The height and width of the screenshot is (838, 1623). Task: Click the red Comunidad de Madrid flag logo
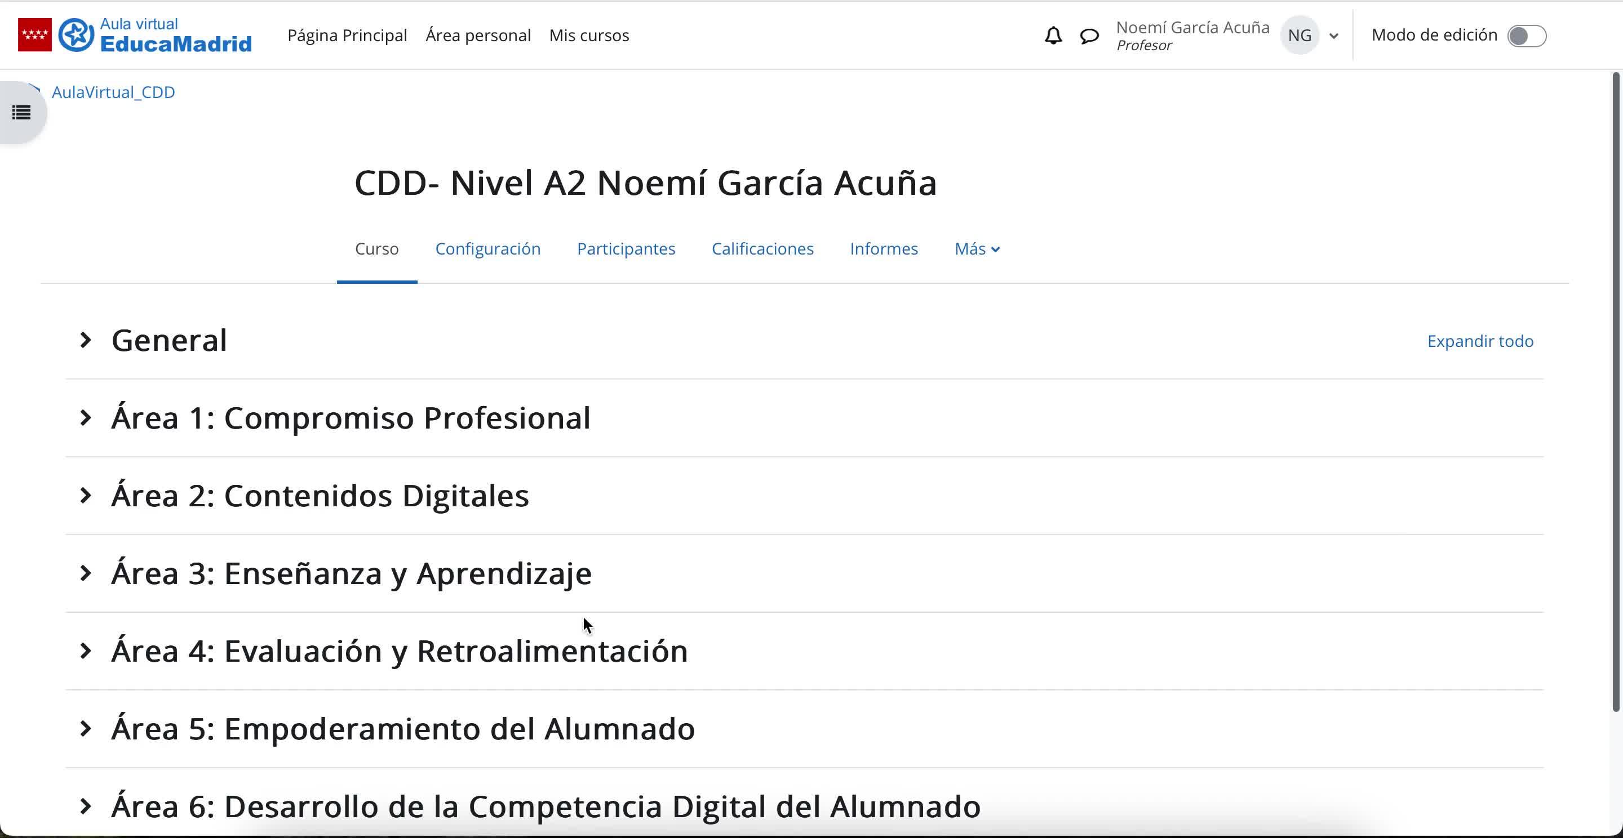click(34, 35)
